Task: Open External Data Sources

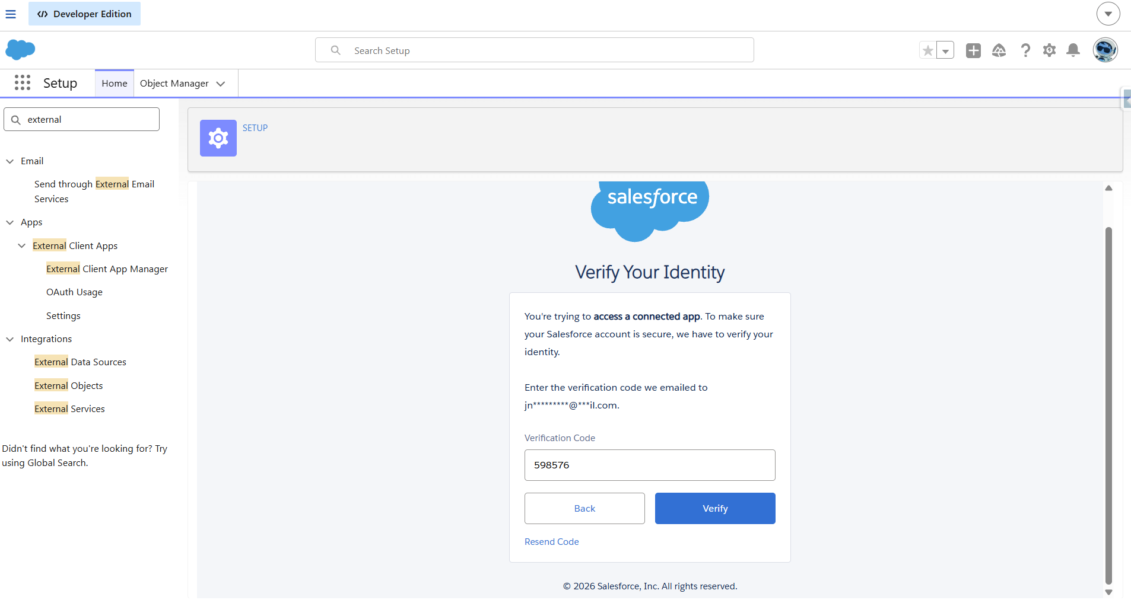Action: pyautogui.click(x=80, y=362)
